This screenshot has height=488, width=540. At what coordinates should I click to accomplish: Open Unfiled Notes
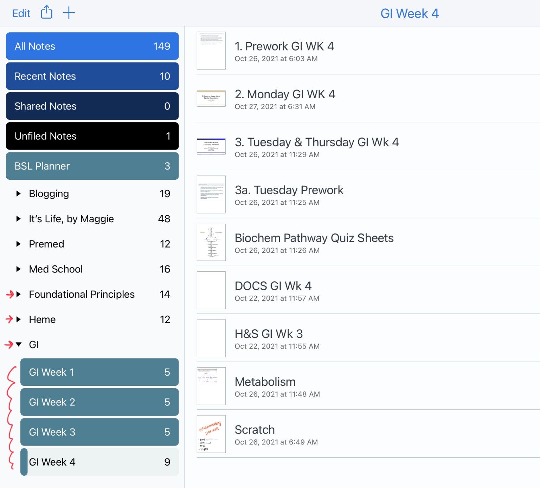[92, 136]
